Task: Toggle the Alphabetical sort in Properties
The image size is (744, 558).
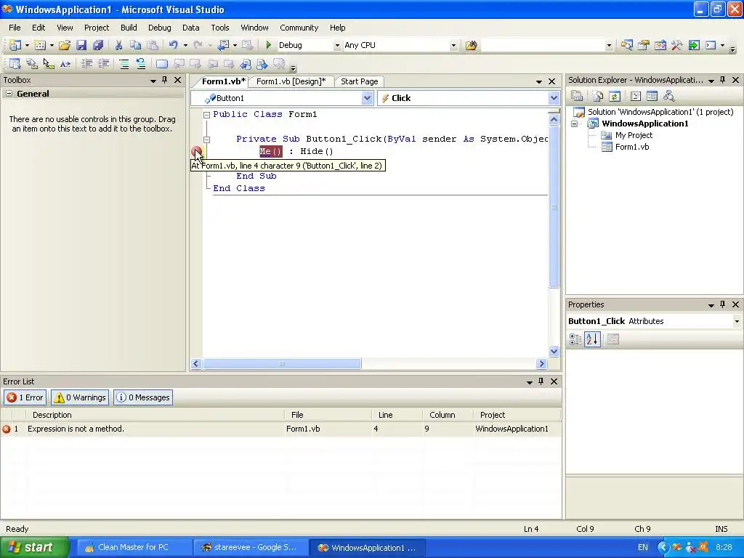Action: coord(592,339)
